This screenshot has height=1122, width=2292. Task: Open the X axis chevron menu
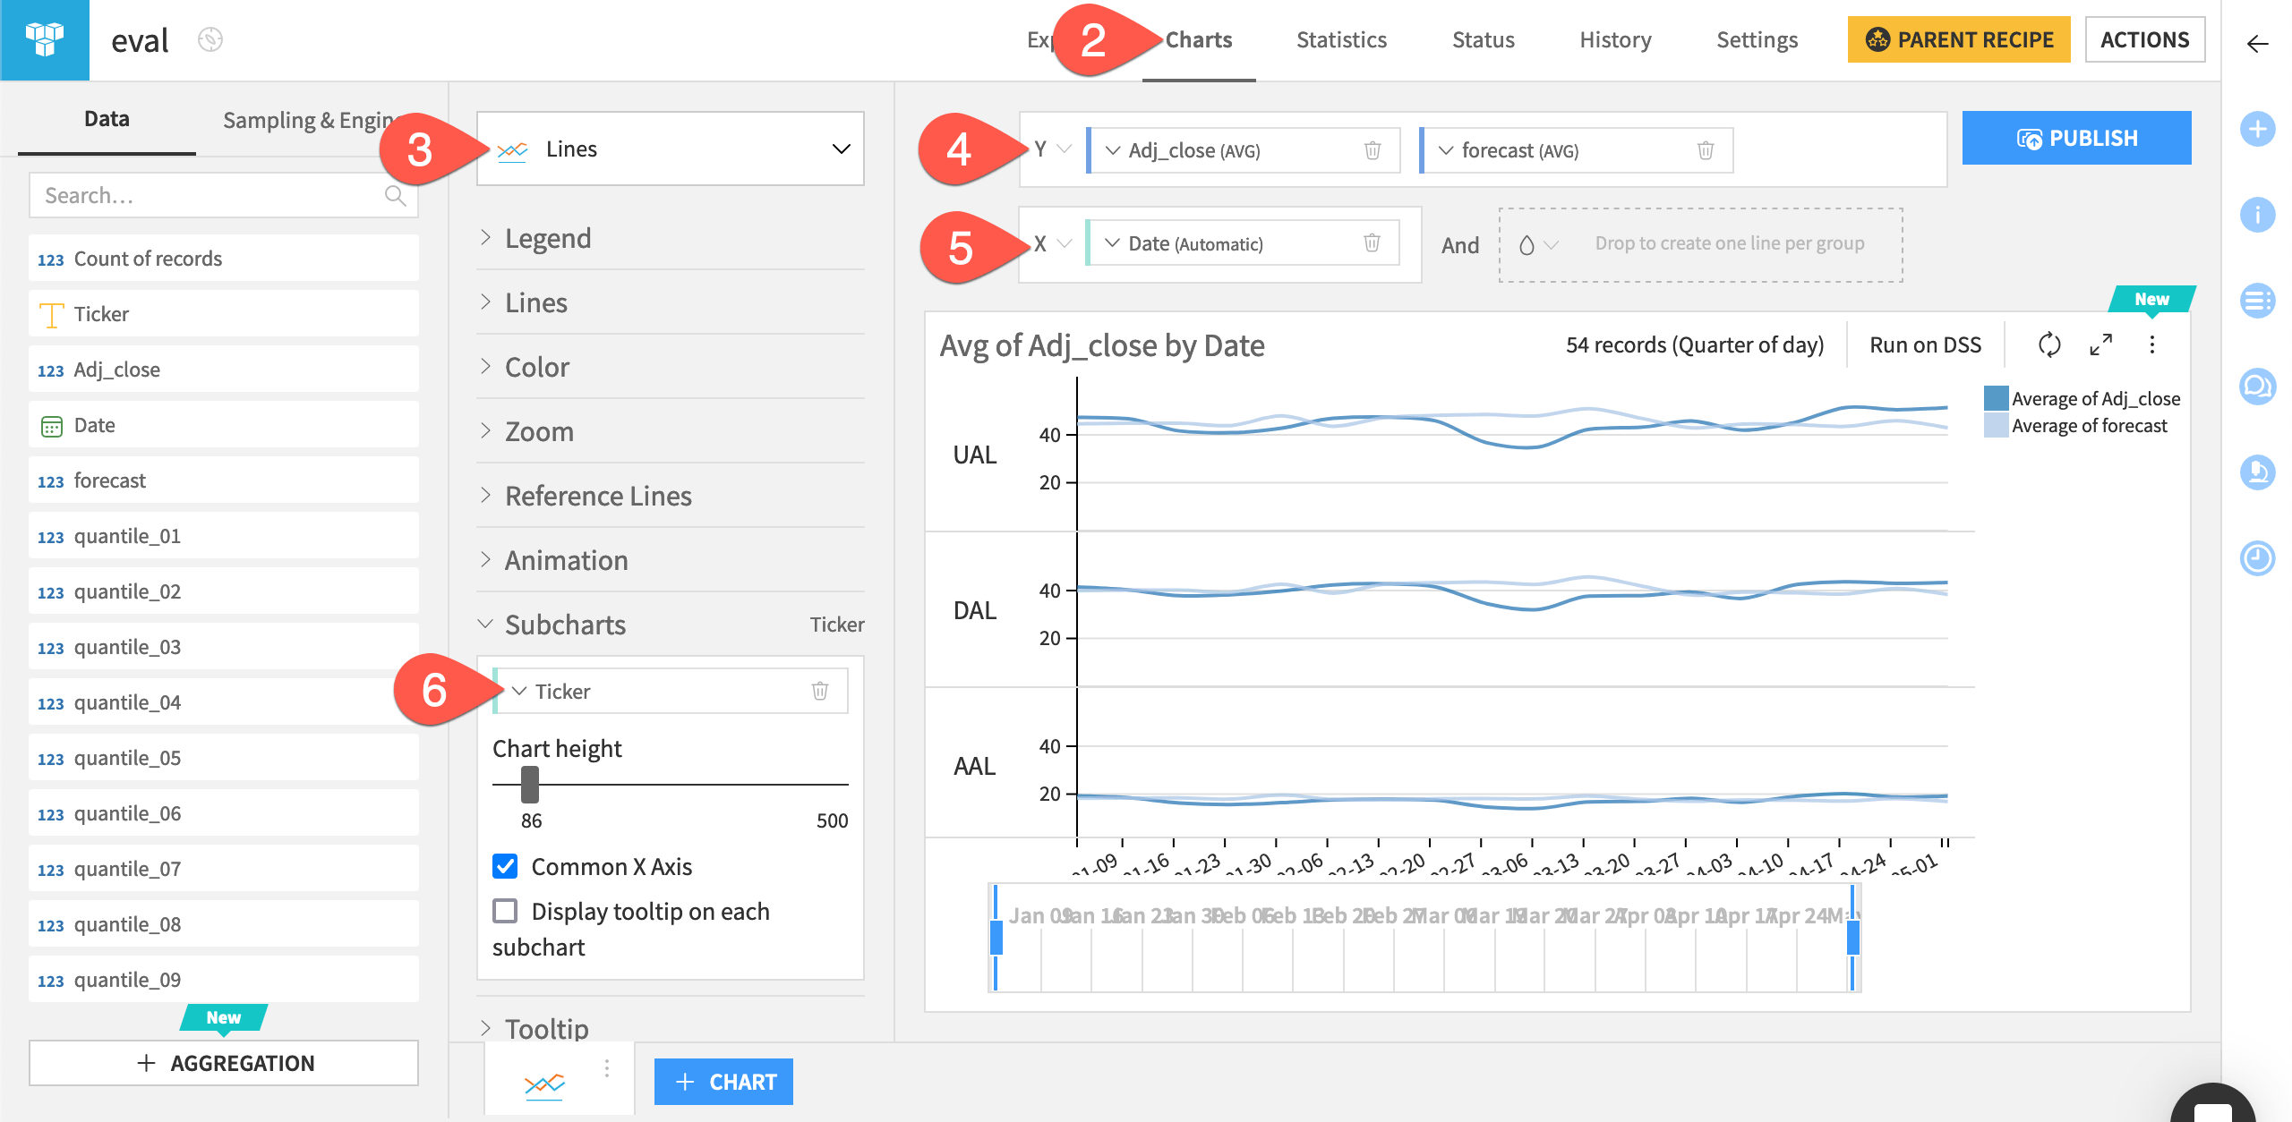pos(1065,243)
